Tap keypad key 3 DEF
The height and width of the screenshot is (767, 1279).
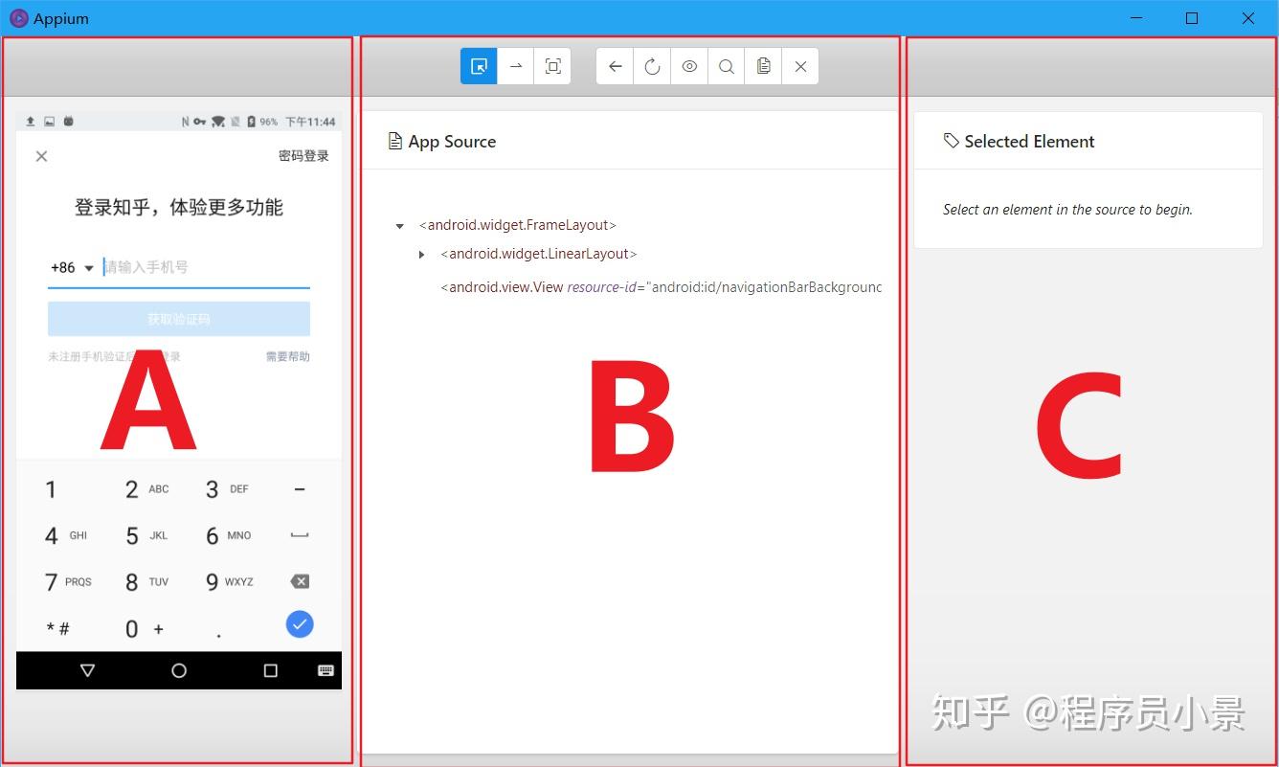point(227,489)
